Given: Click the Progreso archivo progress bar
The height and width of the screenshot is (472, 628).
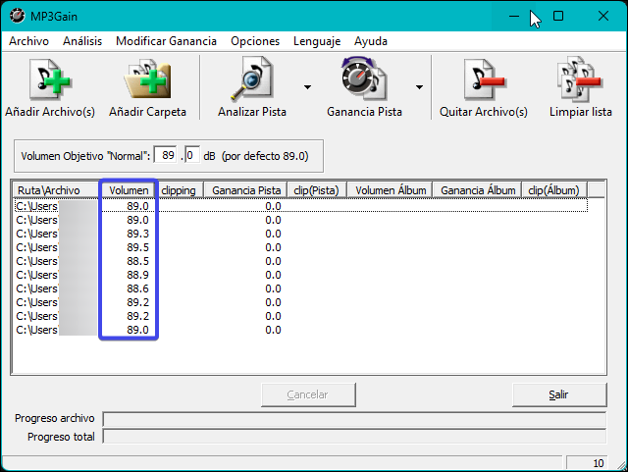Looking at the screenshot, I should click(x=354, y=419).
